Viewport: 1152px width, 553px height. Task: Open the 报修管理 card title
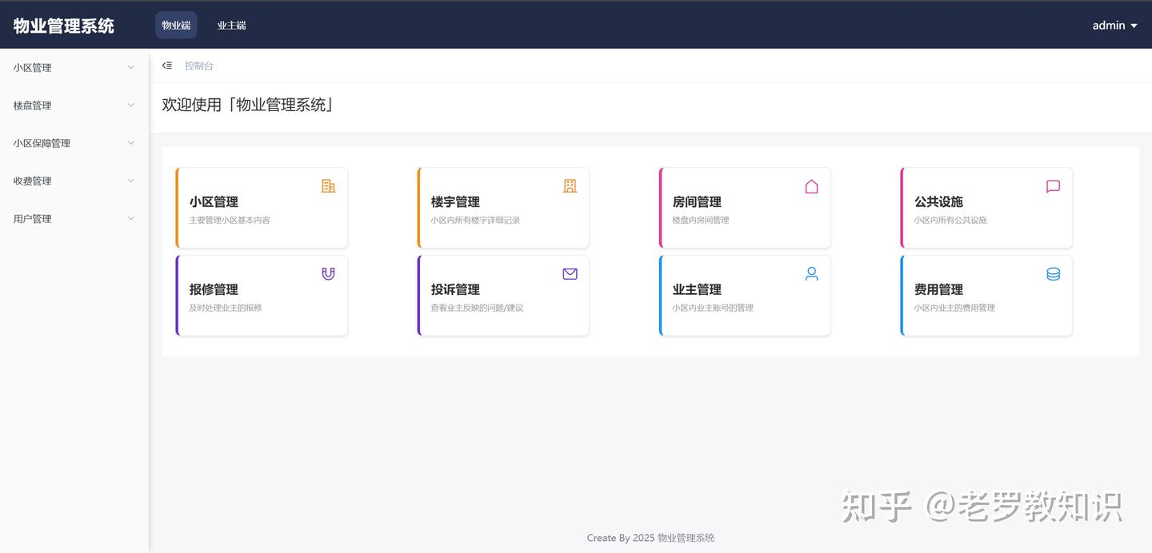(214, 290)
